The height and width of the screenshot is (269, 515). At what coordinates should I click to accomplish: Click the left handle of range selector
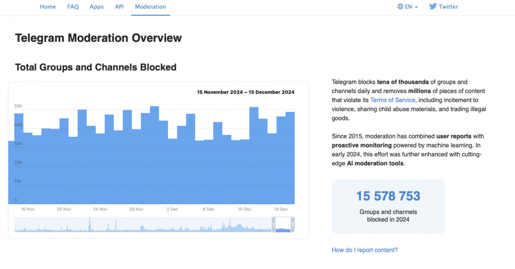coord(273,224)
